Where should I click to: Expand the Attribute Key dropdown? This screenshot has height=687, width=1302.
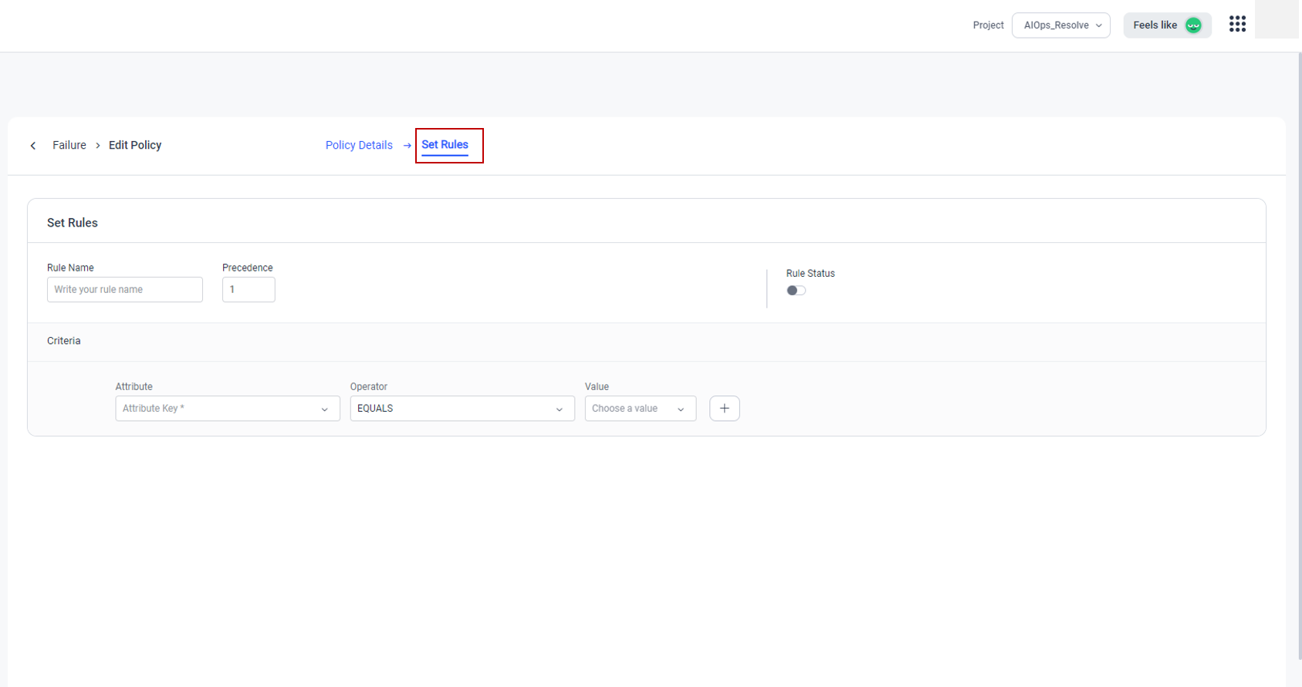pyautogui.click(x=228, y=409)
